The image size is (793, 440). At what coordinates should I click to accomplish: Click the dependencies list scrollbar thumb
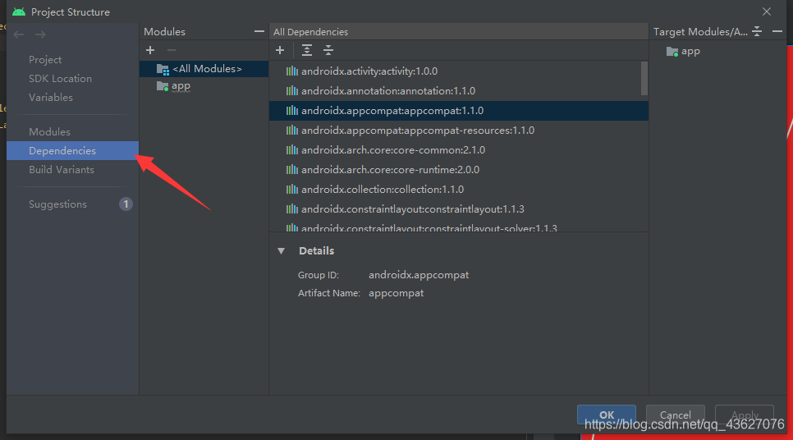[644, 78]
